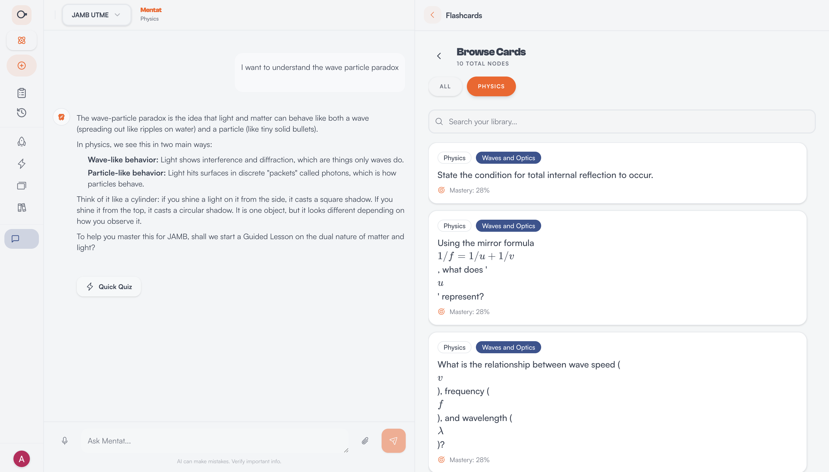Click the microphone voice input icon

click(64, 441)
